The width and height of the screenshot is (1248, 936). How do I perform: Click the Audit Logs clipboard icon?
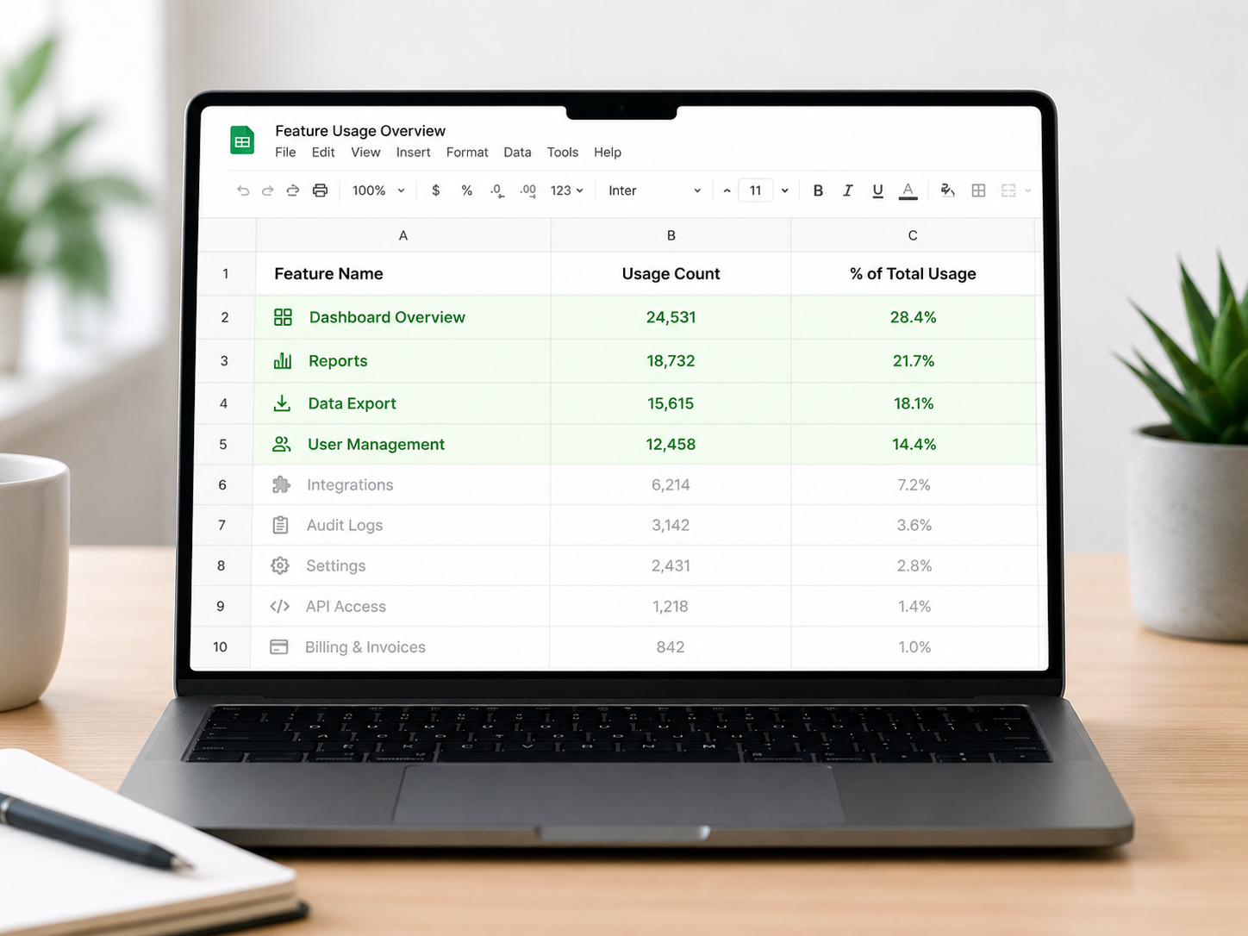280,525
